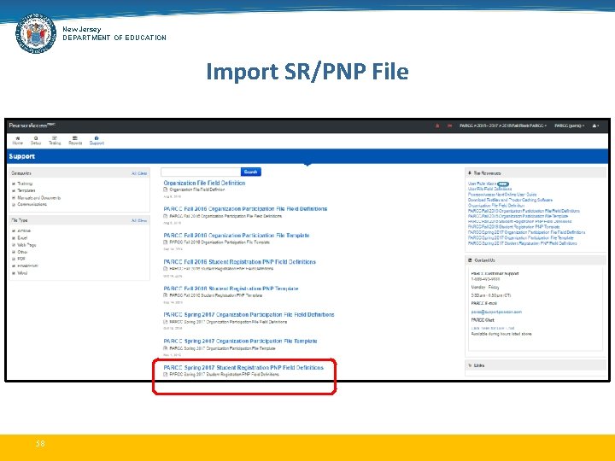Toggle the Communications category checkbox
Viewport: 615px width, 461px height.
click(14, 205)
